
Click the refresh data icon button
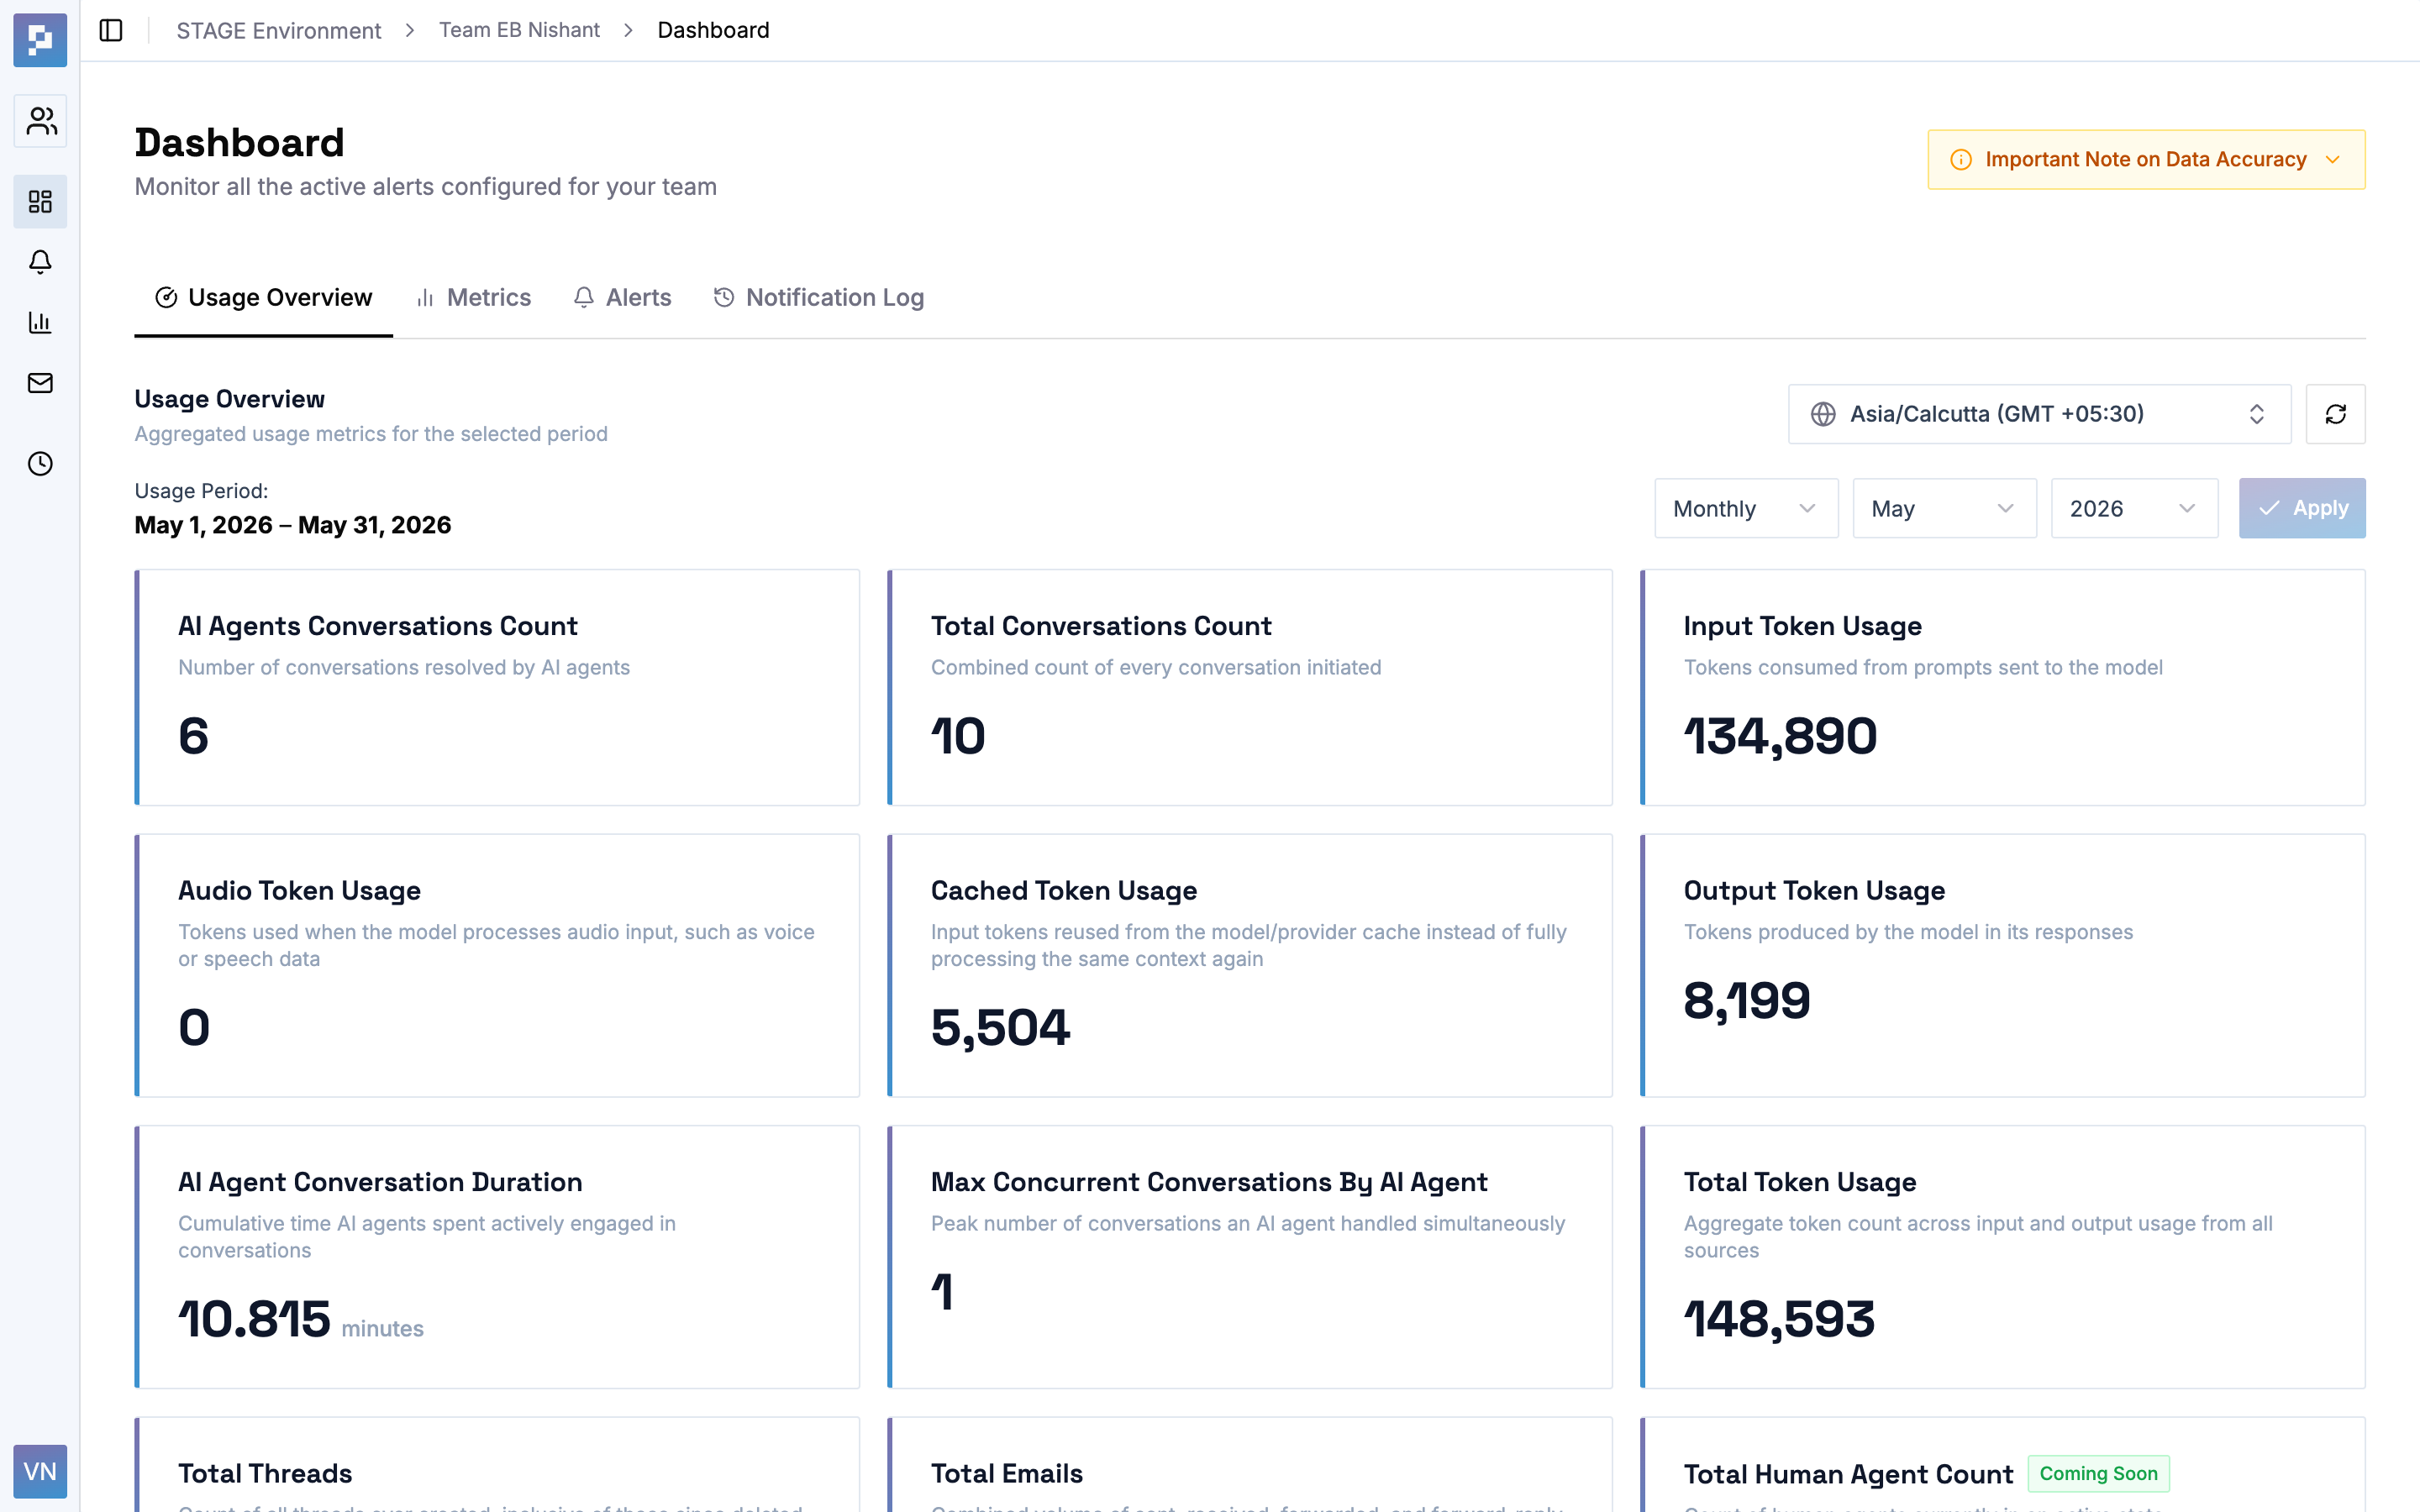click(2335, 414)
